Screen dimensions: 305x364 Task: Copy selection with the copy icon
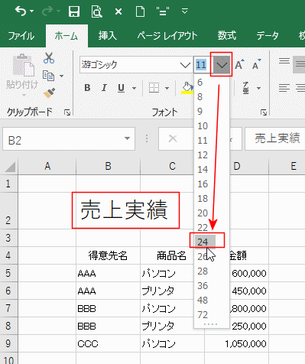click(48, 76)
